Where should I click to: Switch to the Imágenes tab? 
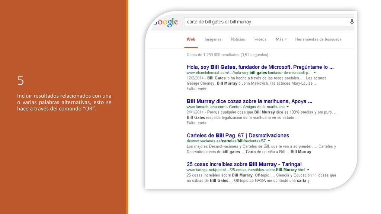(x=213, y=39)
